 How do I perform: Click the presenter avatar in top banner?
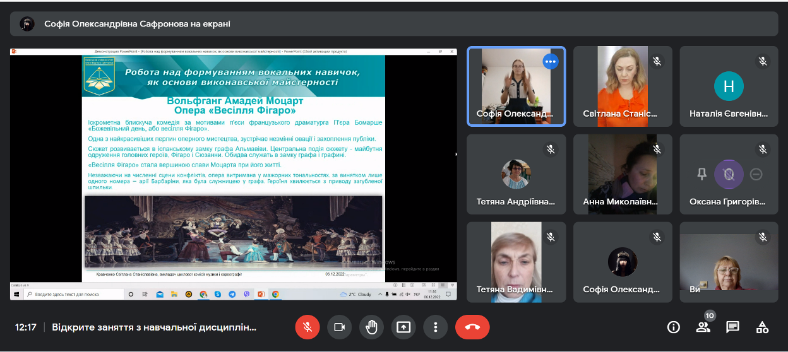tap(27, 24)
